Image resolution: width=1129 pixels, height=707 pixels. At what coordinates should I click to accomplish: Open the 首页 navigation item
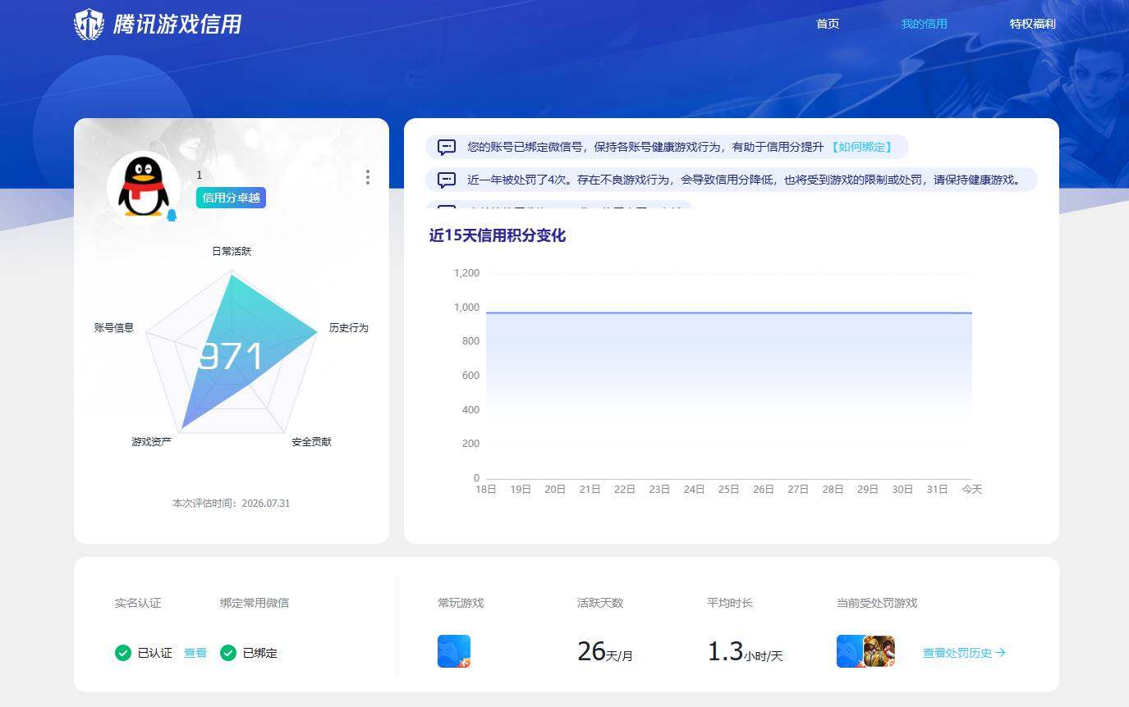click(x=828, y=24)
